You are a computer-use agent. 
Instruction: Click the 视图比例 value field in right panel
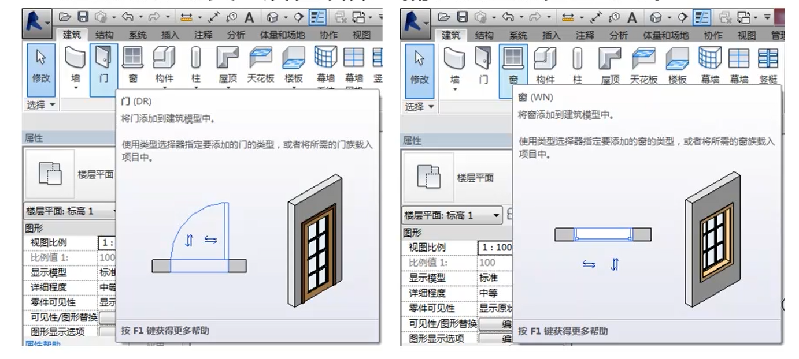point(497,248)
